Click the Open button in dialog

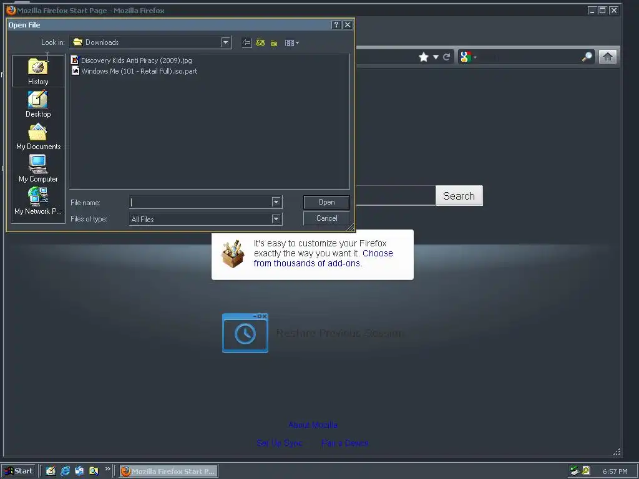coord(326,202)
